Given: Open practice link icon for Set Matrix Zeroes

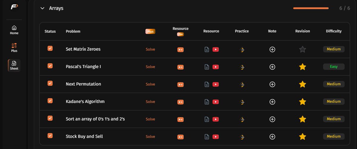Looking at the screenshot, I should point(242,50).
